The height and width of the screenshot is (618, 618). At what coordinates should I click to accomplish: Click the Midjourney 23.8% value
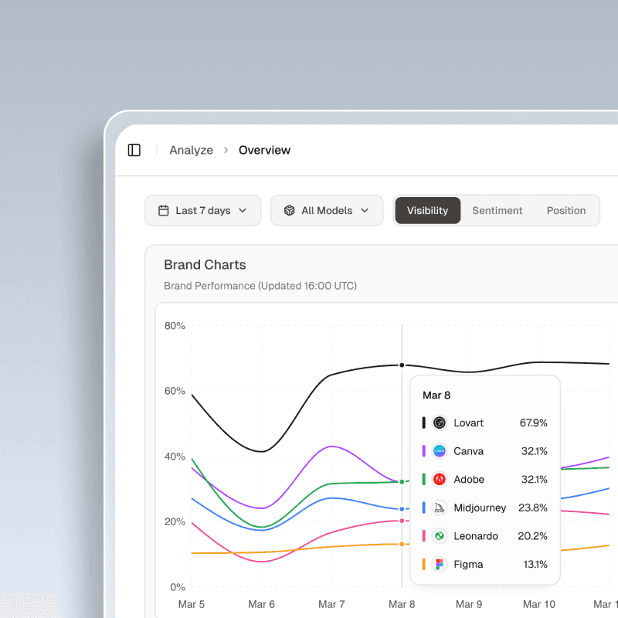pos(532,508)
